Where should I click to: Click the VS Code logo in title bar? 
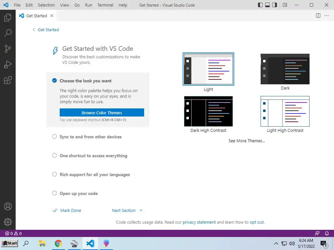click(6, 5)
